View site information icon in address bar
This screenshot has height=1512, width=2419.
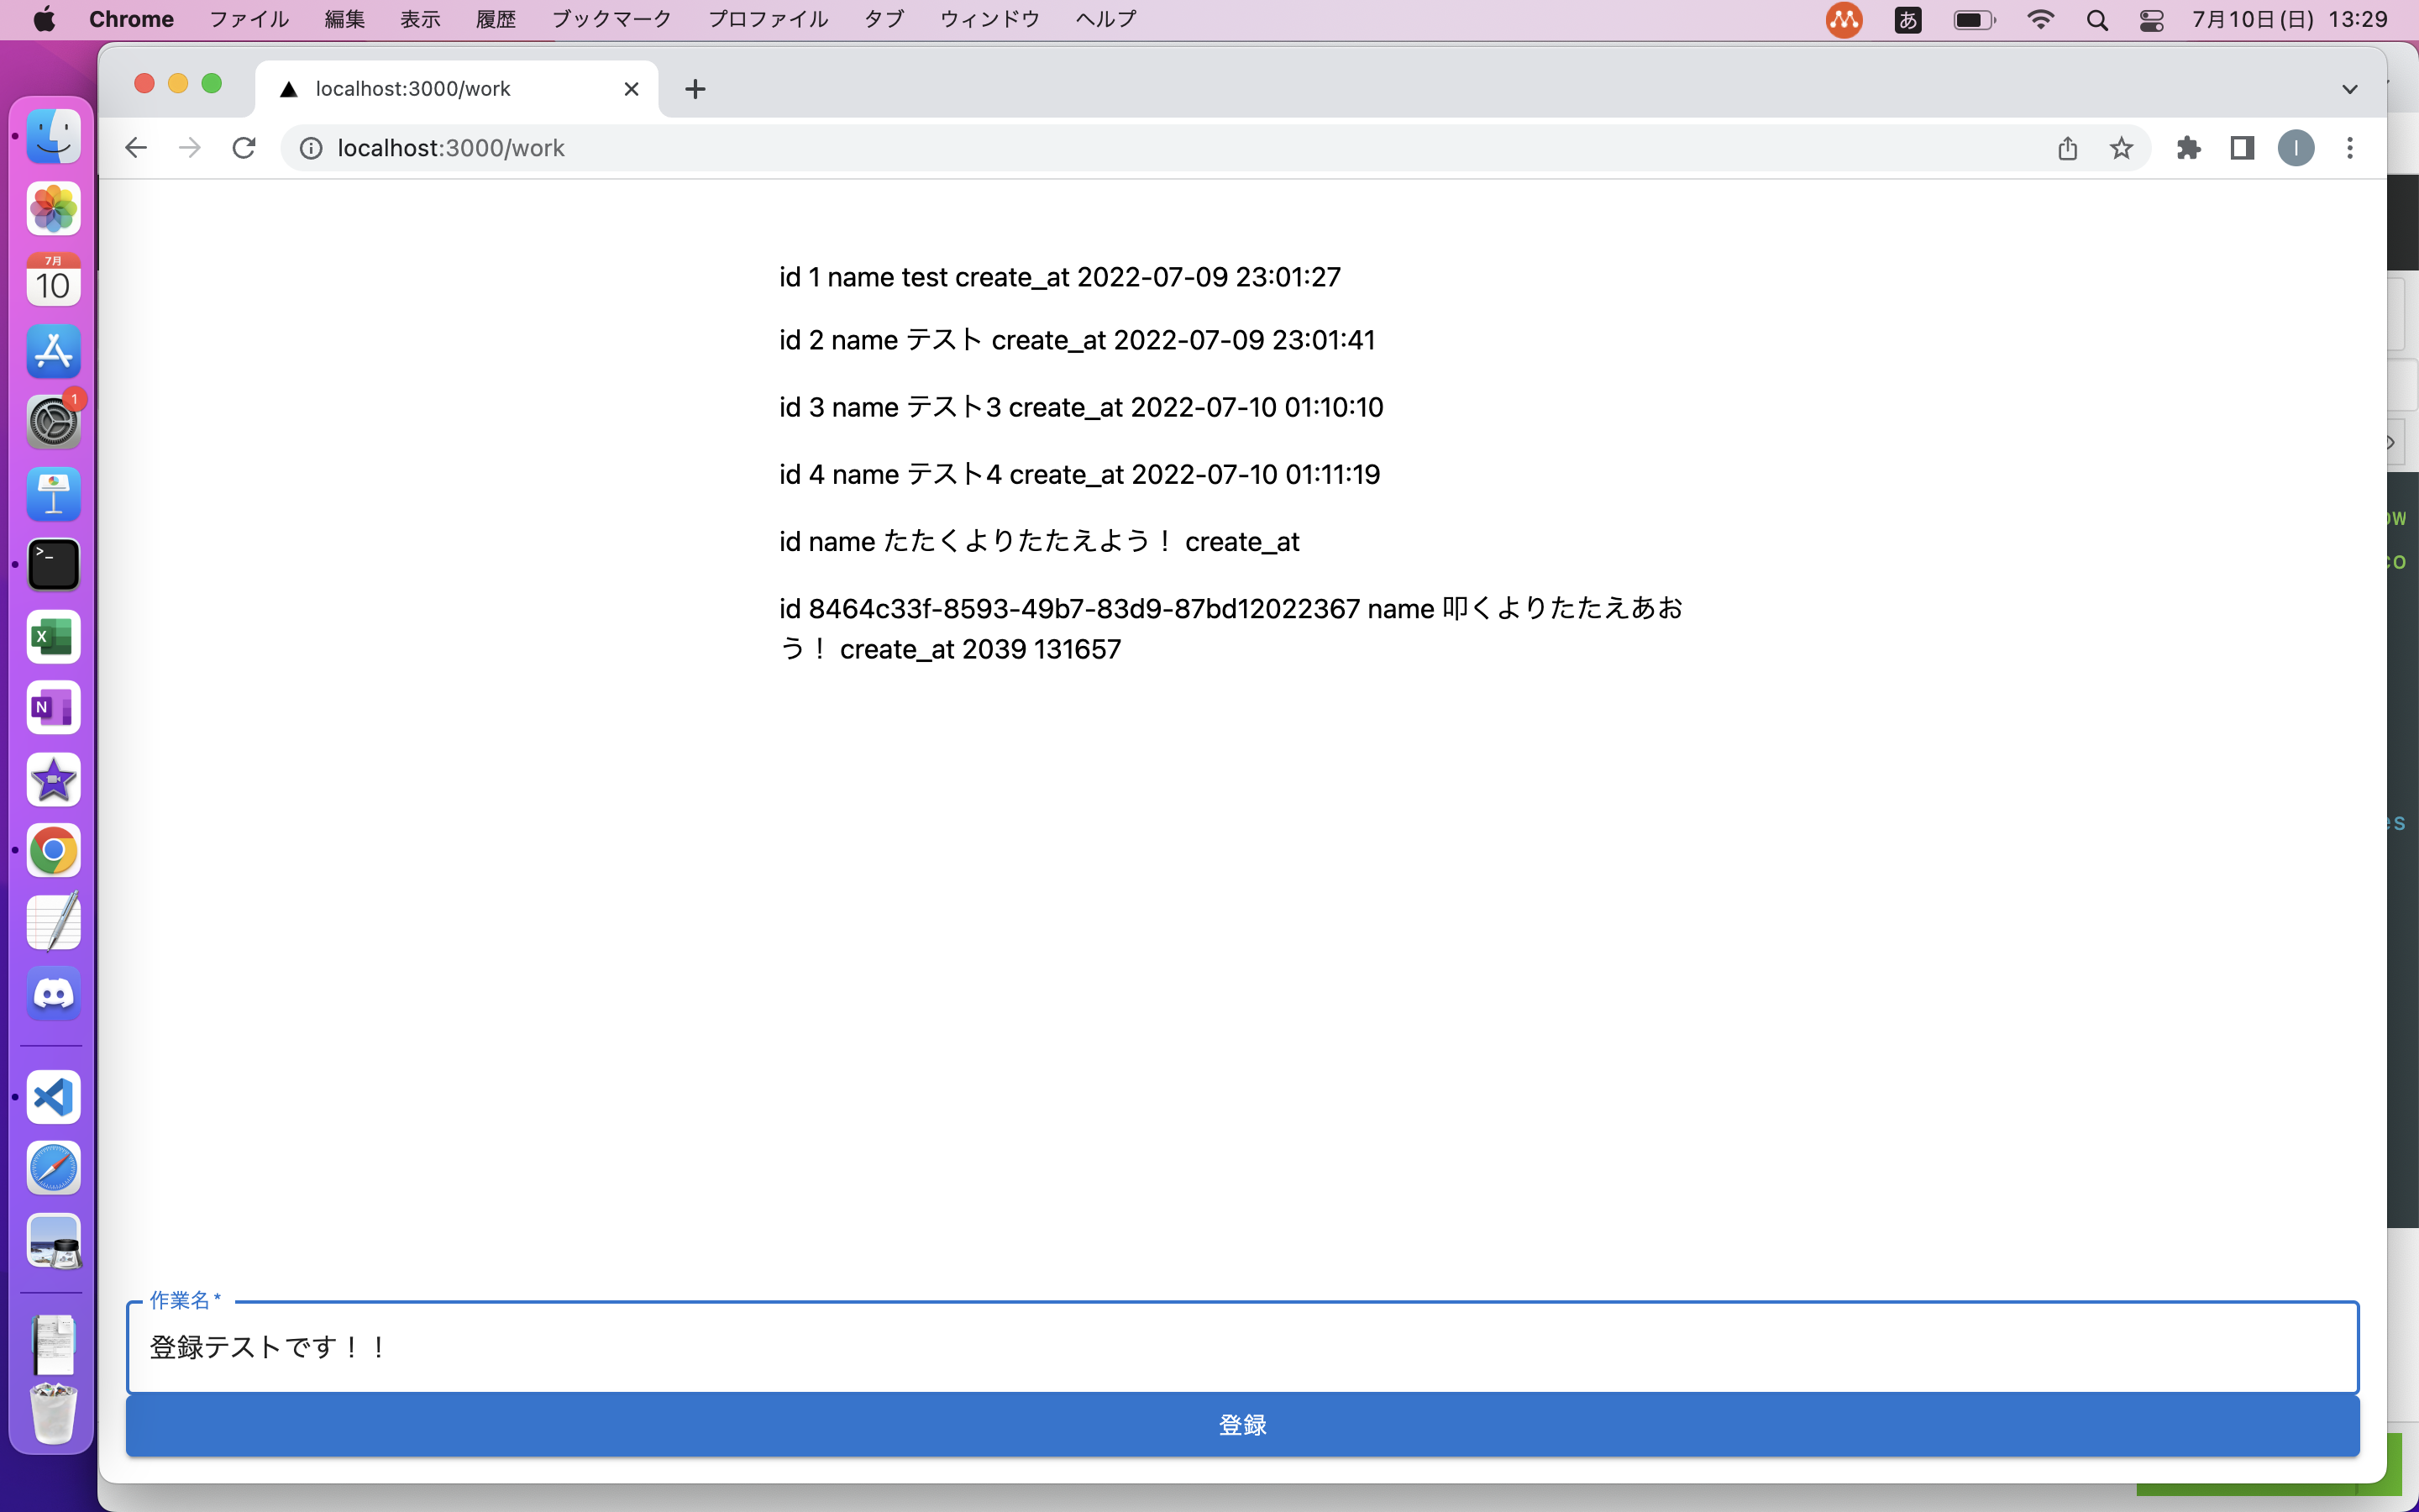click(311, 148)
